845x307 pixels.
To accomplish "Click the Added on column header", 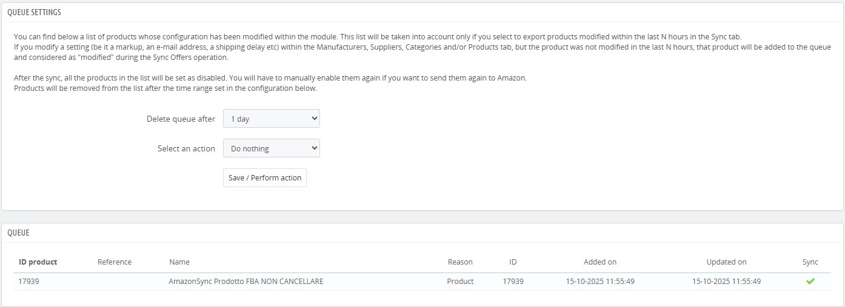I will pos(600,262).
